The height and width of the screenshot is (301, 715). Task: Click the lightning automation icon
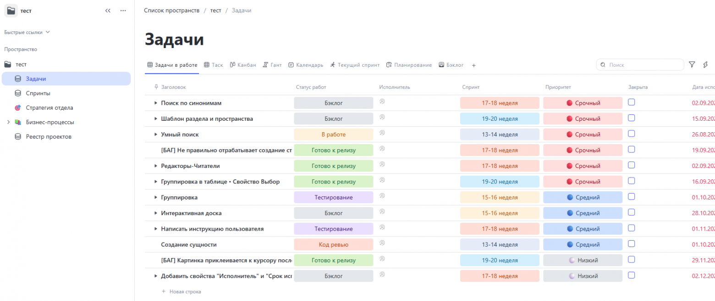pos(705,65)
